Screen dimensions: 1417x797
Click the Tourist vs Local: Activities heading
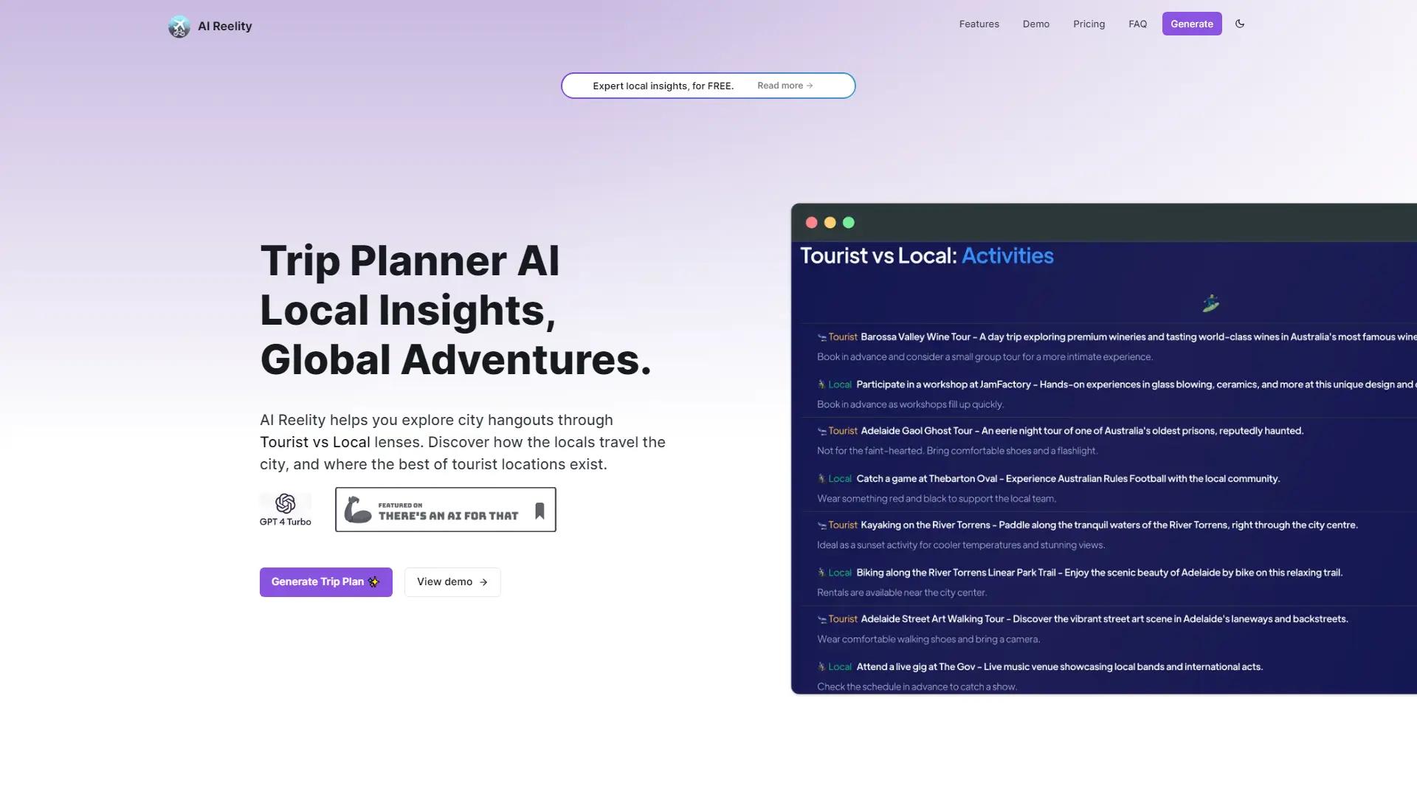[x=927, y=255]
